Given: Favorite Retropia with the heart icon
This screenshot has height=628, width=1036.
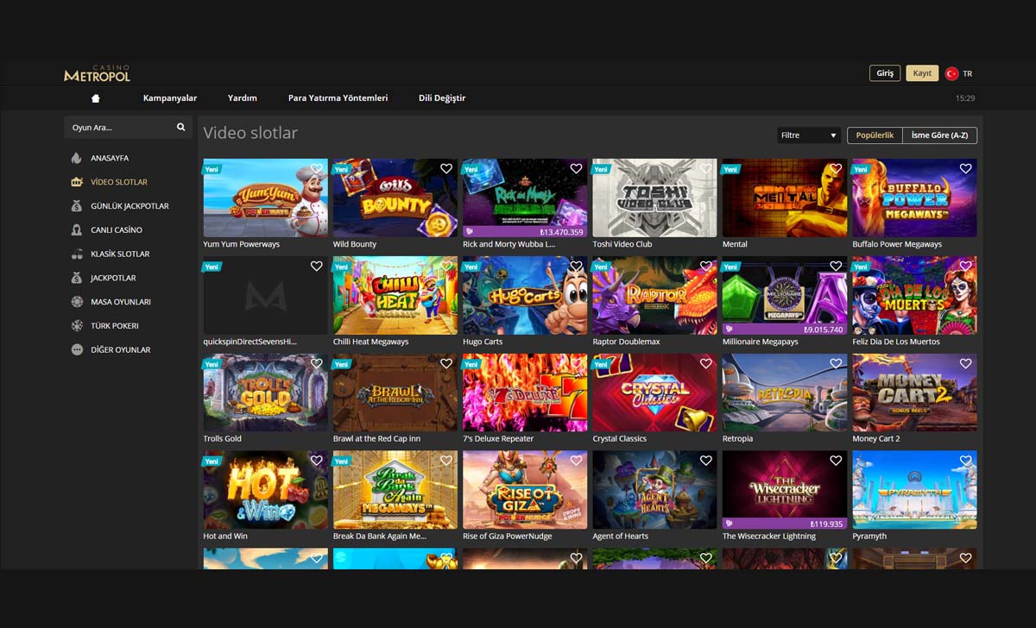Looking at the screenshot, I should pos(836,364).
